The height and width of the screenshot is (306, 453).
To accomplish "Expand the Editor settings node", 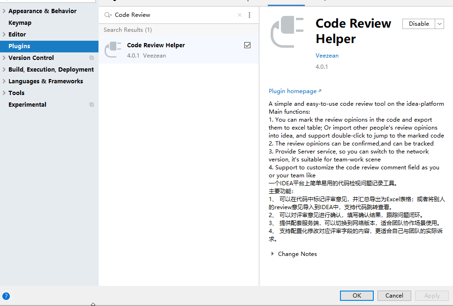I will click(x=4, y=34).
